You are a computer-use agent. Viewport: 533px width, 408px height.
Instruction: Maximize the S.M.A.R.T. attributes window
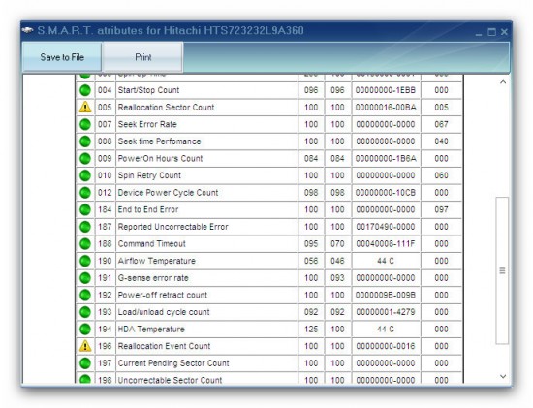click(x=491, y=32)
